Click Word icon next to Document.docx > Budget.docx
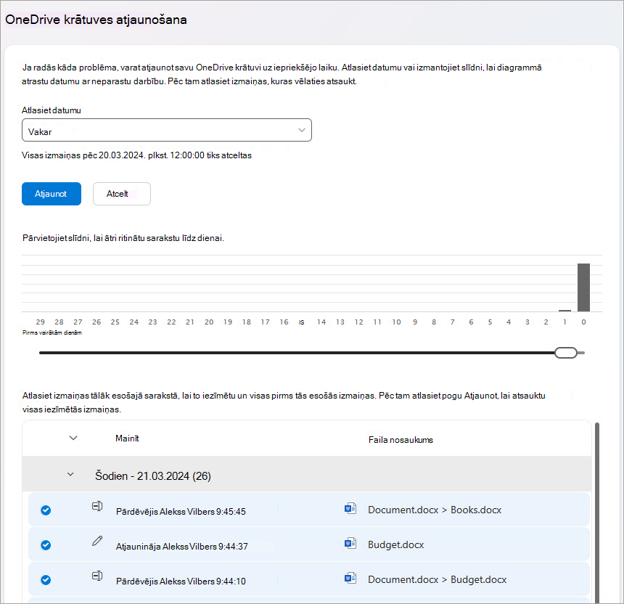Screen dimensions: 624x604 [x=350, y=578]
